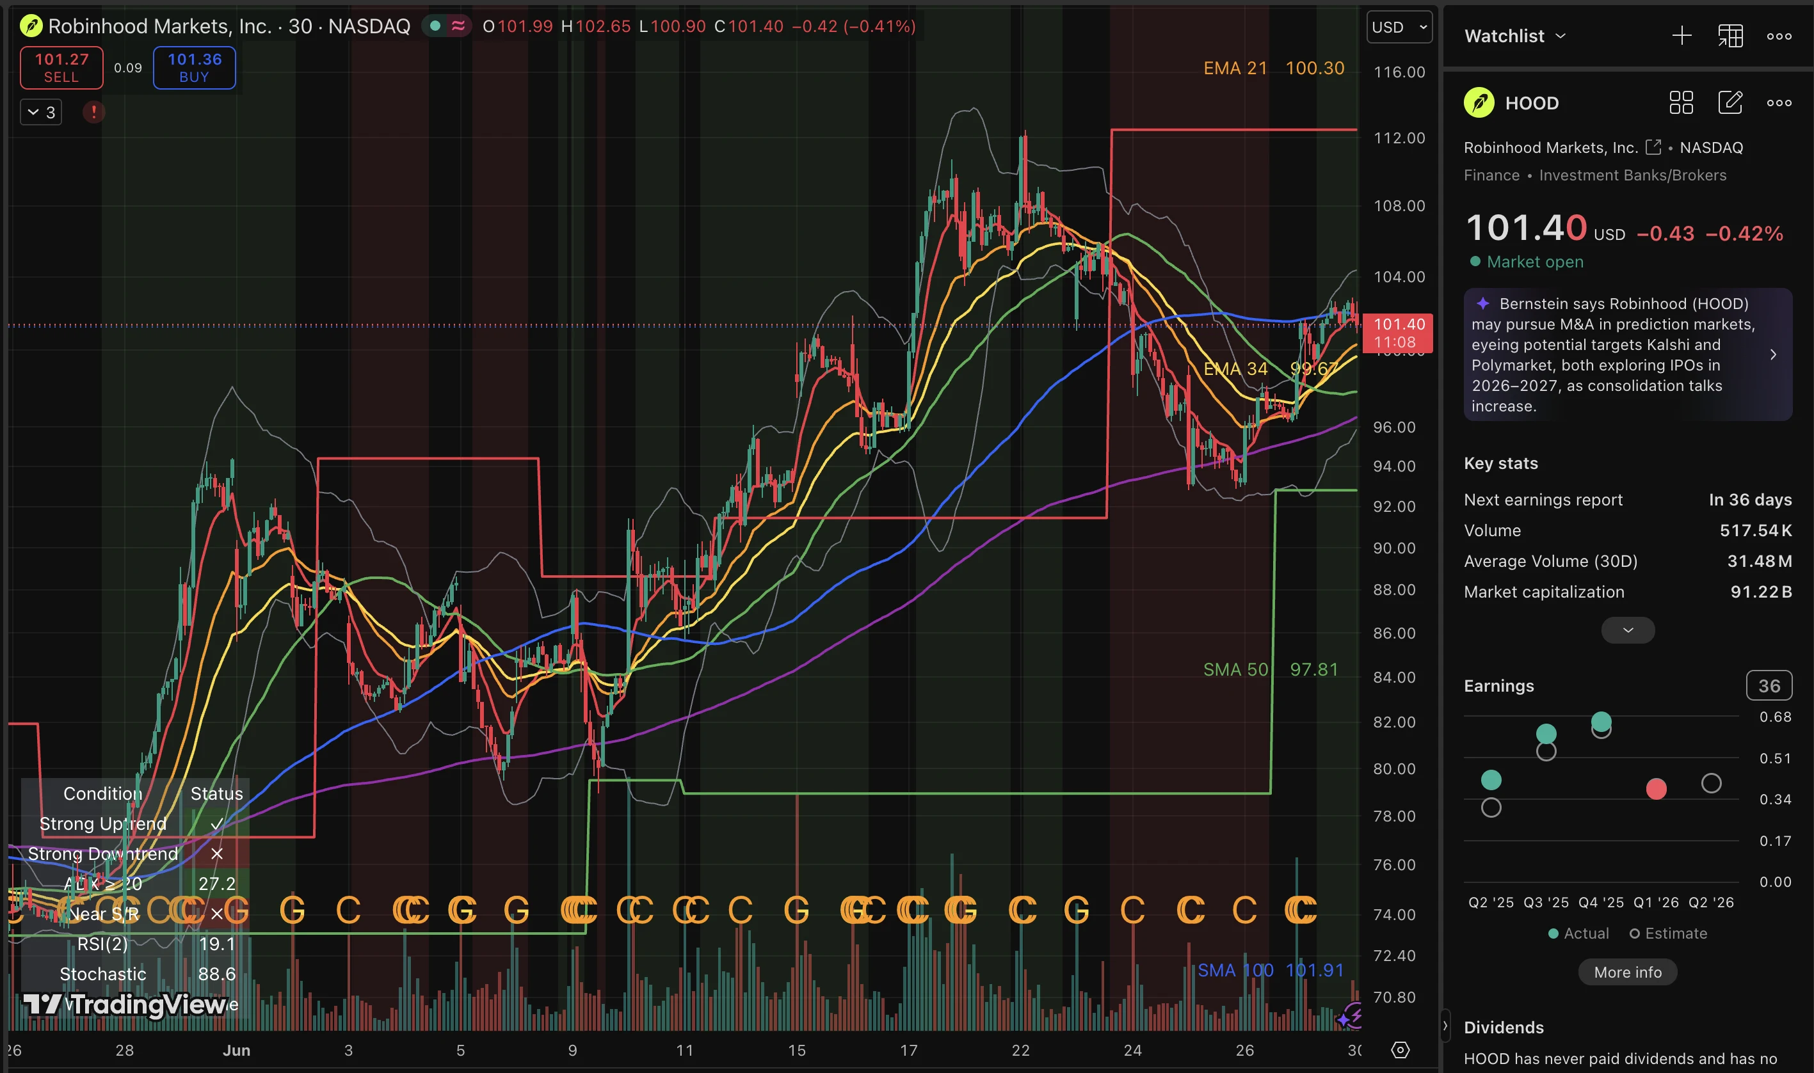Open chart settings gear below the price axis
This screenshot has width=1814, height=1073.
(1401, 1050)
